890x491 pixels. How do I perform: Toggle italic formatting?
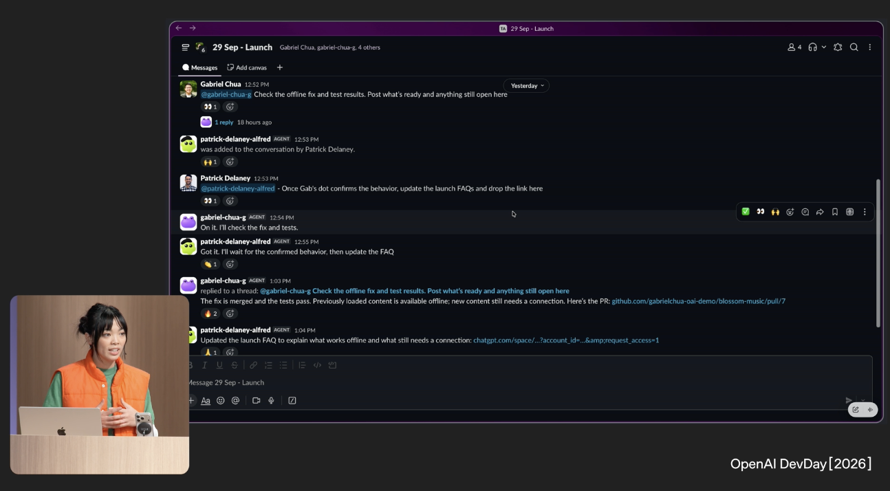pos(204,365)
